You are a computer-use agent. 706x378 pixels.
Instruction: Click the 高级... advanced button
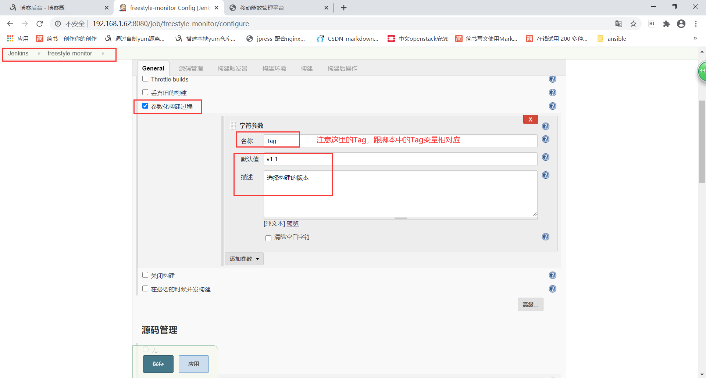(530, 304)
